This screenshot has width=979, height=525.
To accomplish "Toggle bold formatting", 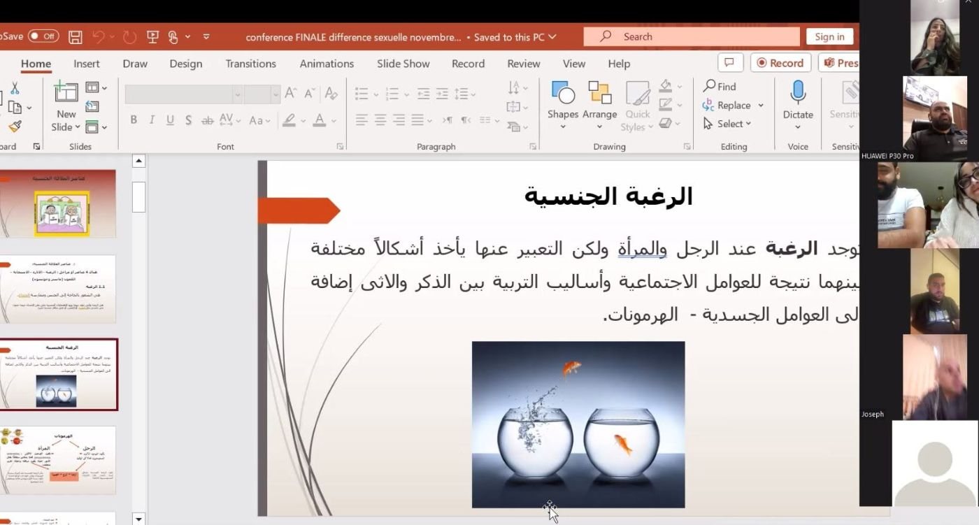I will 134,120.
